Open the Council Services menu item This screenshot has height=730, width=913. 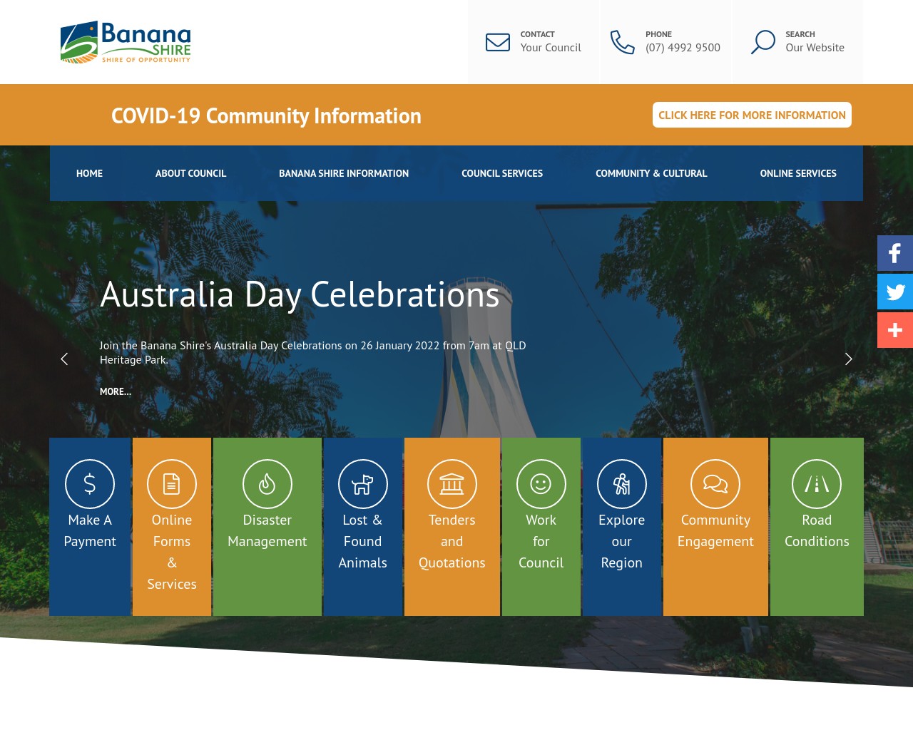click(502, 173)
